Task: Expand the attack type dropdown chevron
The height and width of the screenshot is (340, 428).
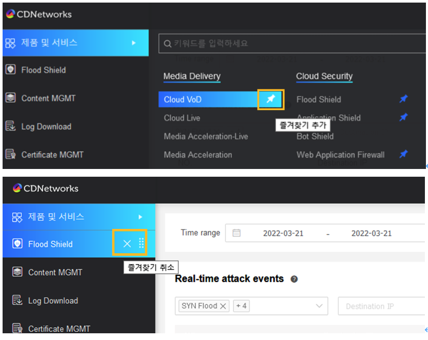Action: tap(318, 306)
